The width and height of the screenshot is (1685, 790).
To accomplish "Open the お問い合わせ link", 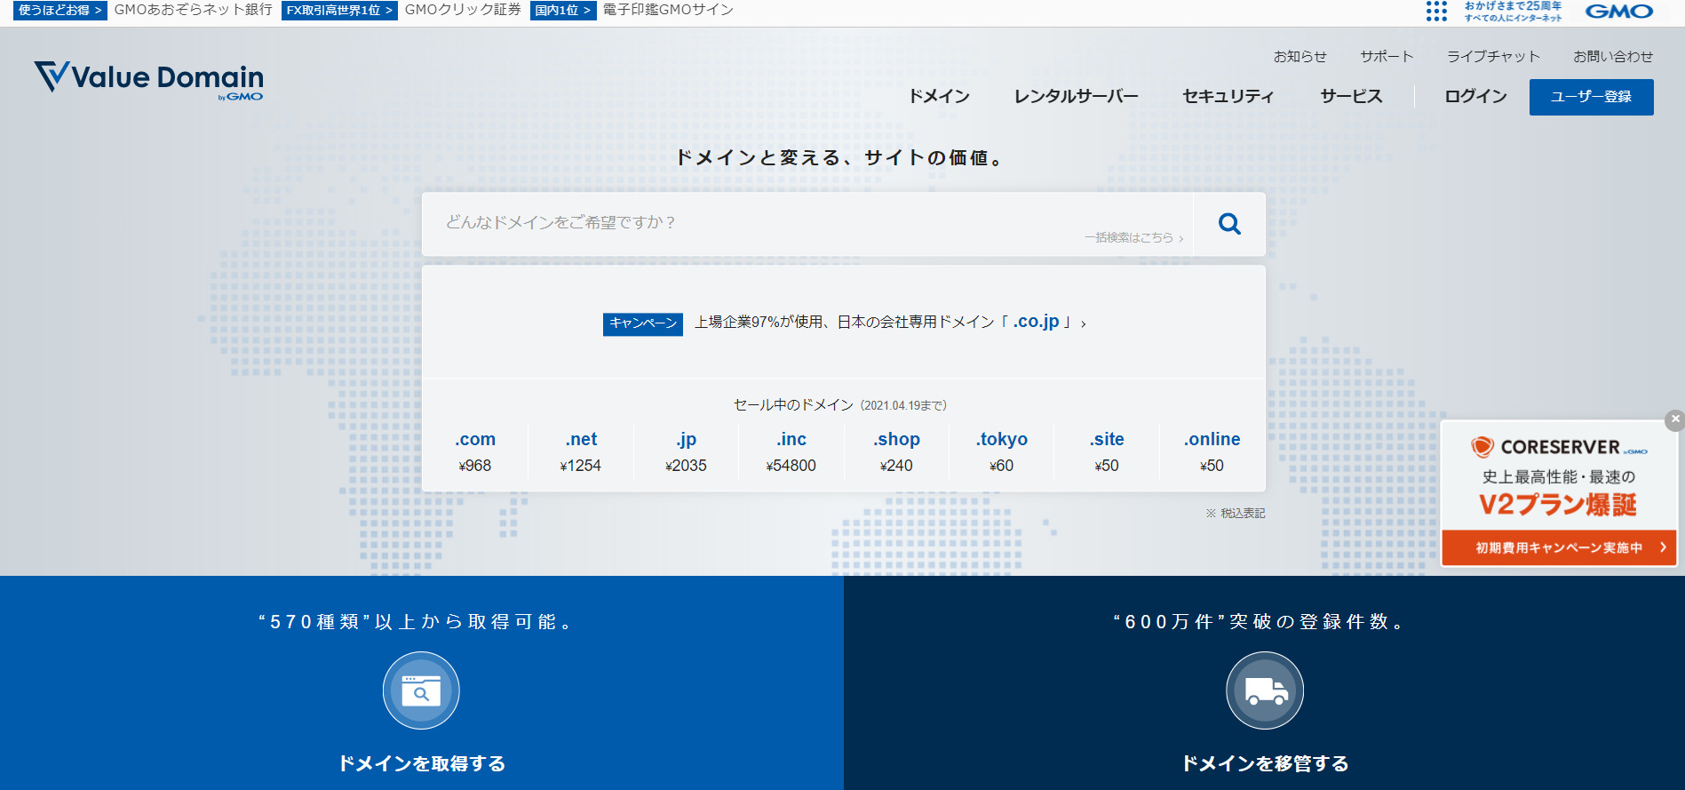I will 1613,56.
